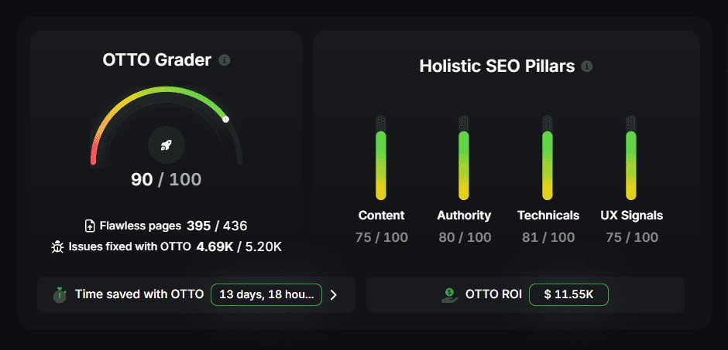This screenshot has width=728, height=350.
Task: Expand Time saved details with chevron arrow
Action: pyautogui.click(x=334, y=294)
